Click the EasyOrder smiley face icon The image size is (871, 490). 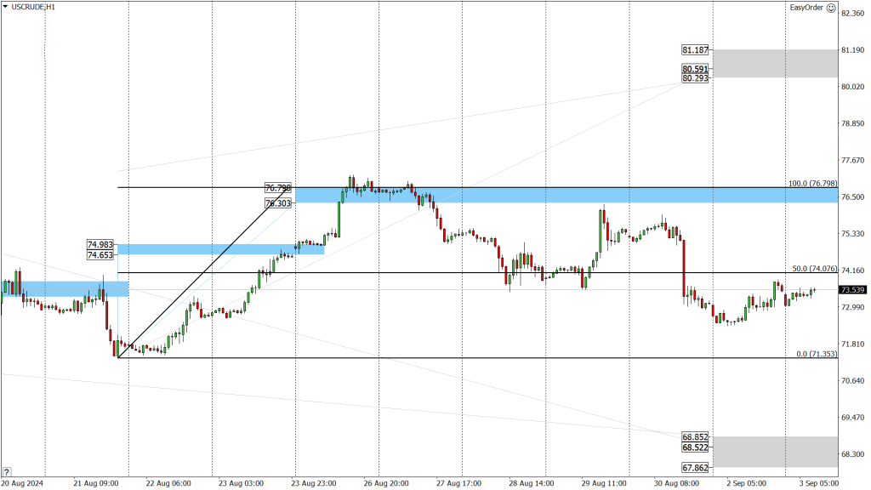[831, 8]
